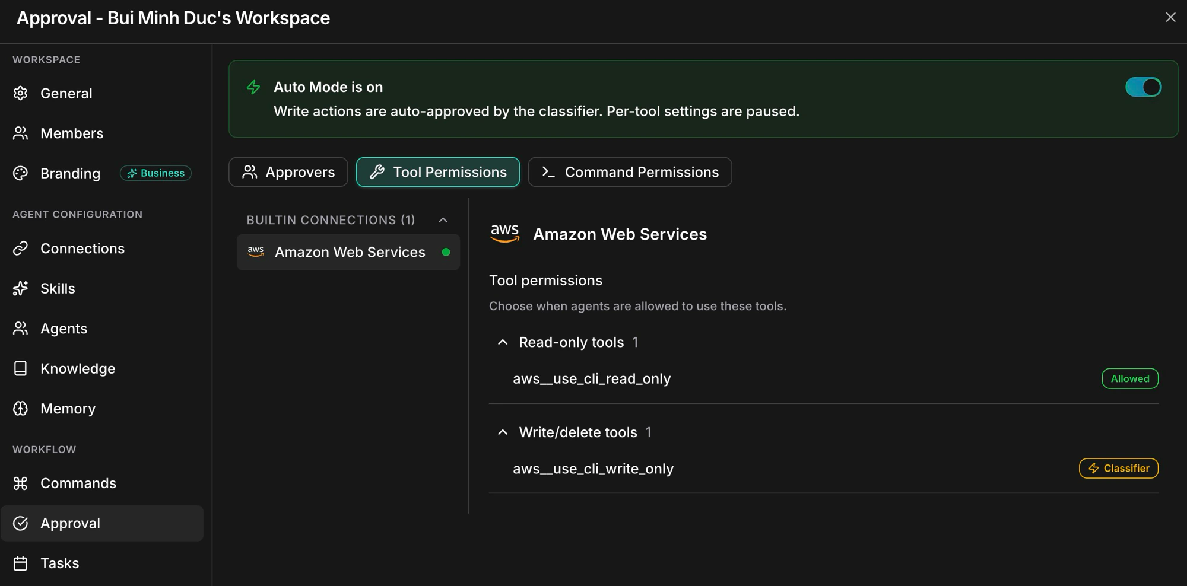The image size is (1187, 586).
Task: Click the Memory brain icon
Action: 21,409
